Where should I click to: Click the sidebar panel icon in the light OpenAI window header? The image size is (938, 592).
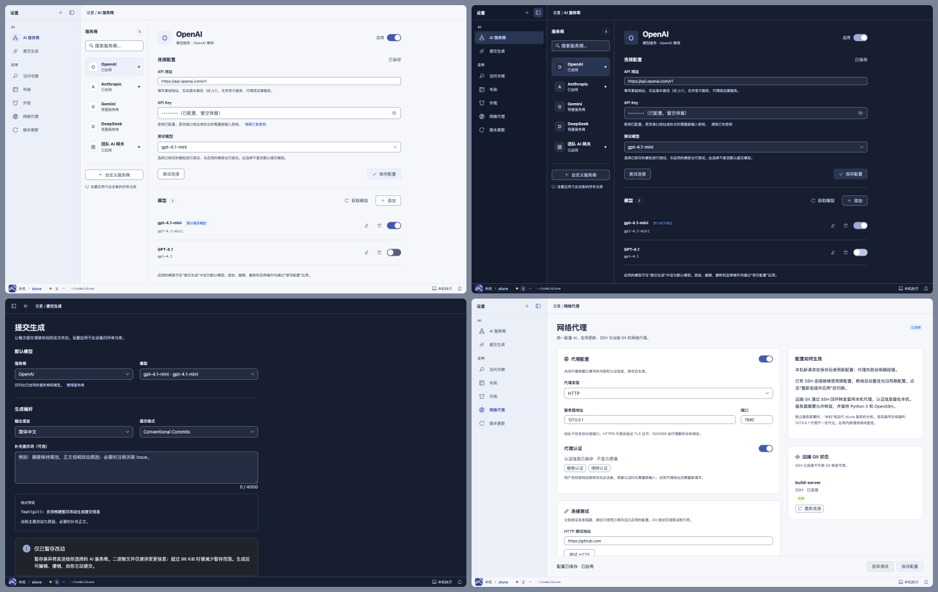(x=72, y=12)
